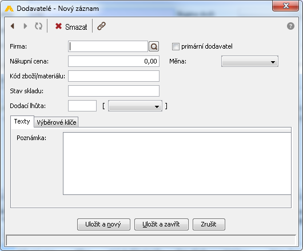
Task: Go to next record arrow
Action: tap(25, 26)
